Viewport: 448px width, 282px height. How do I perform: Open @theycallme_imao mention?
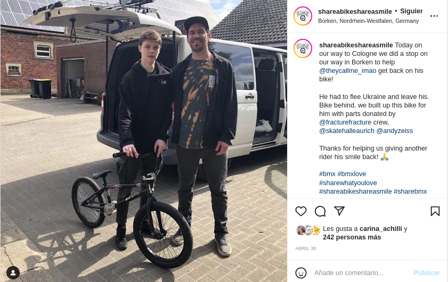pos(347,71)
